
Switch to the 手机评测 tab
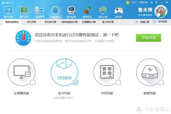click(31, 22)
